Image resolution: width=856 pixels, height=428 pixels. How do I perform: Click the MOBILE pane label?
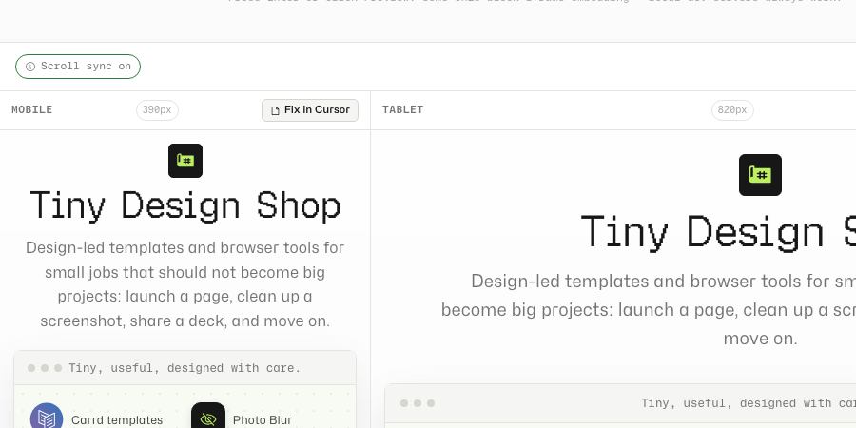[x=32, y=109]
